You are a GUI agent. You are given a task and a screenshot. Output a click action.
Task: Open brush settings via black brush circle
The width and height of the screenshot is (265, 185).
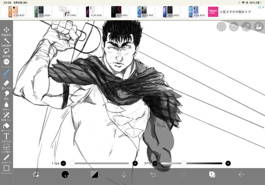click(x=65, y=174)
